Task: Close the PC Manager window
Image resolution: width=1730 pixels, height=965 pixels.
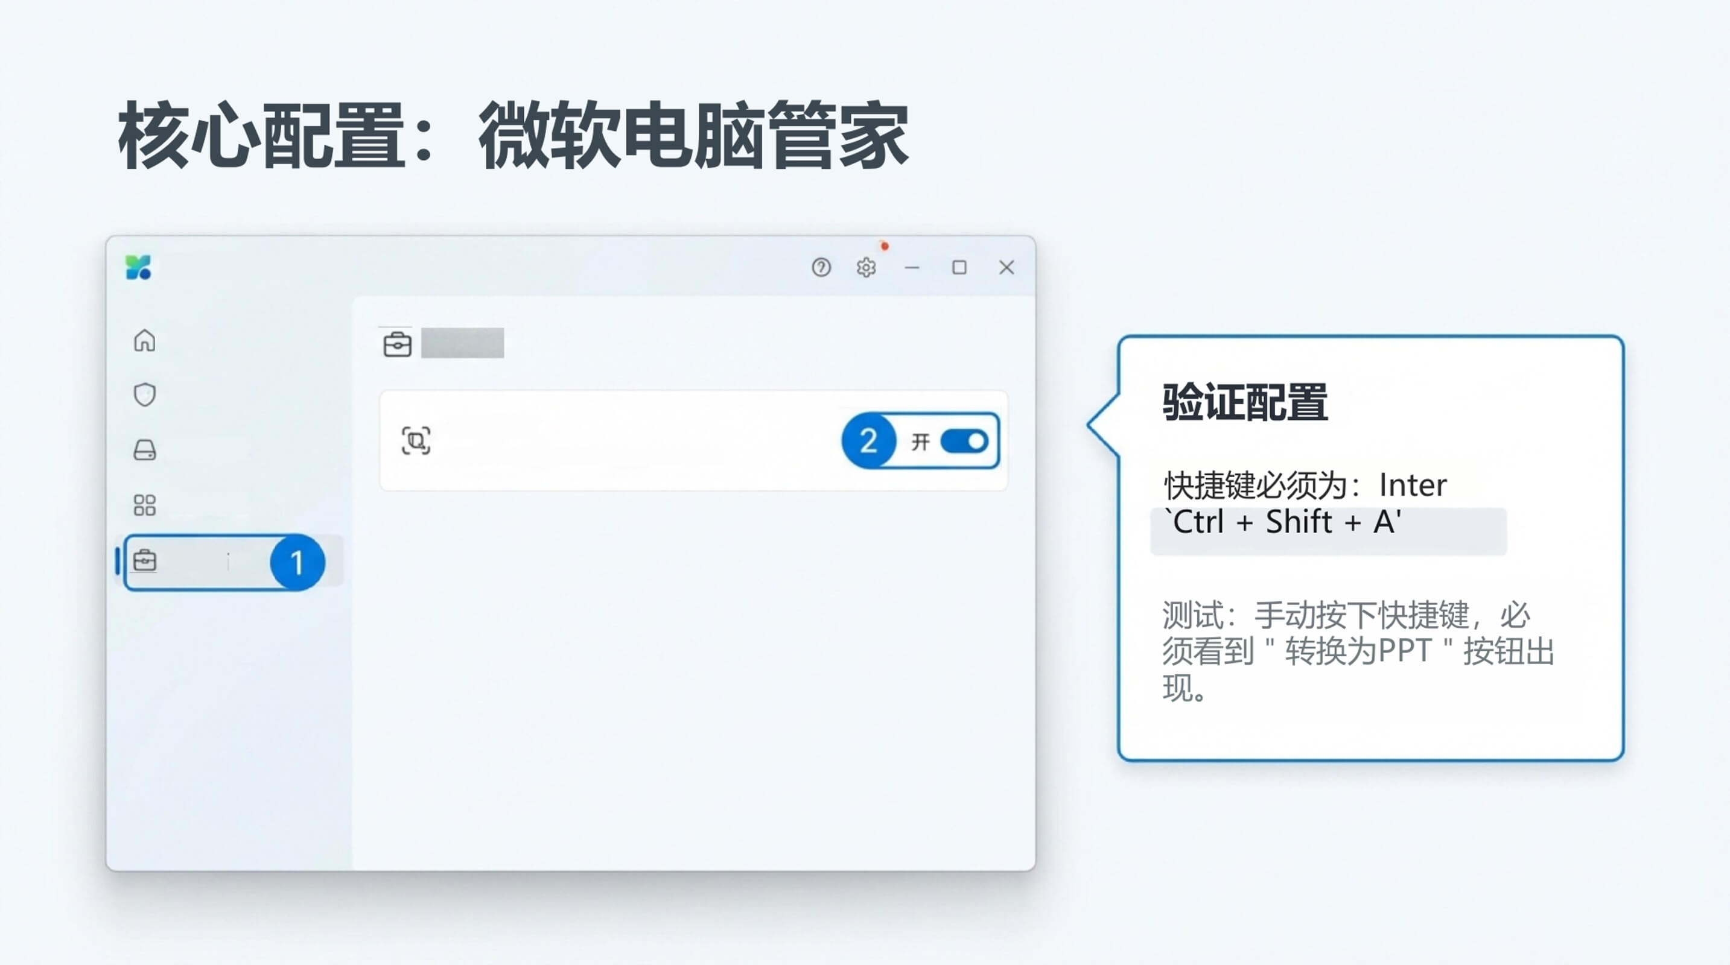Action: [1006, 267]
